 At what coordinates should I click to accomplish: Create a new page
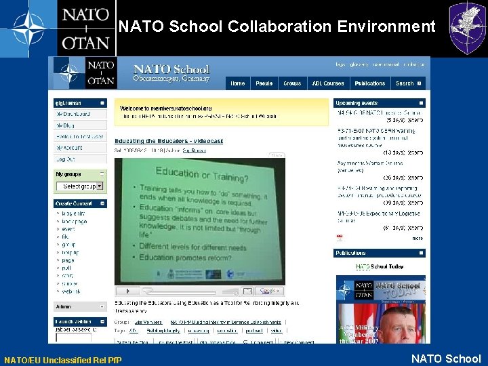68,260
